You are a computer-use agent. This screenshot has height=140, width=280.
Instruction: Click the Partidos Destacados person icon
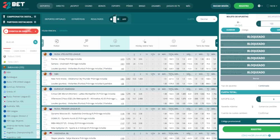pyautogui.click(x=4, y=22)
